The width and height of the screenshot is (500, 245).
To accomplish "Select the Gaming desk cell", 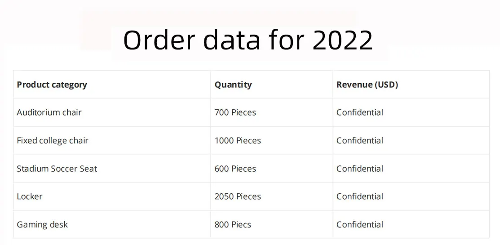I will [42, 224].
